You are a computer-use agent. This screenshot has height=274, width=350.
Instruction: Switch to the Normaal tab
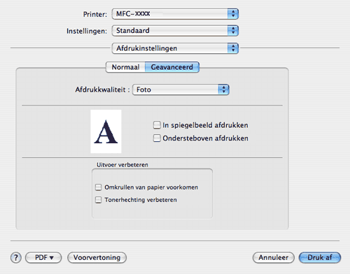[125, 67]
